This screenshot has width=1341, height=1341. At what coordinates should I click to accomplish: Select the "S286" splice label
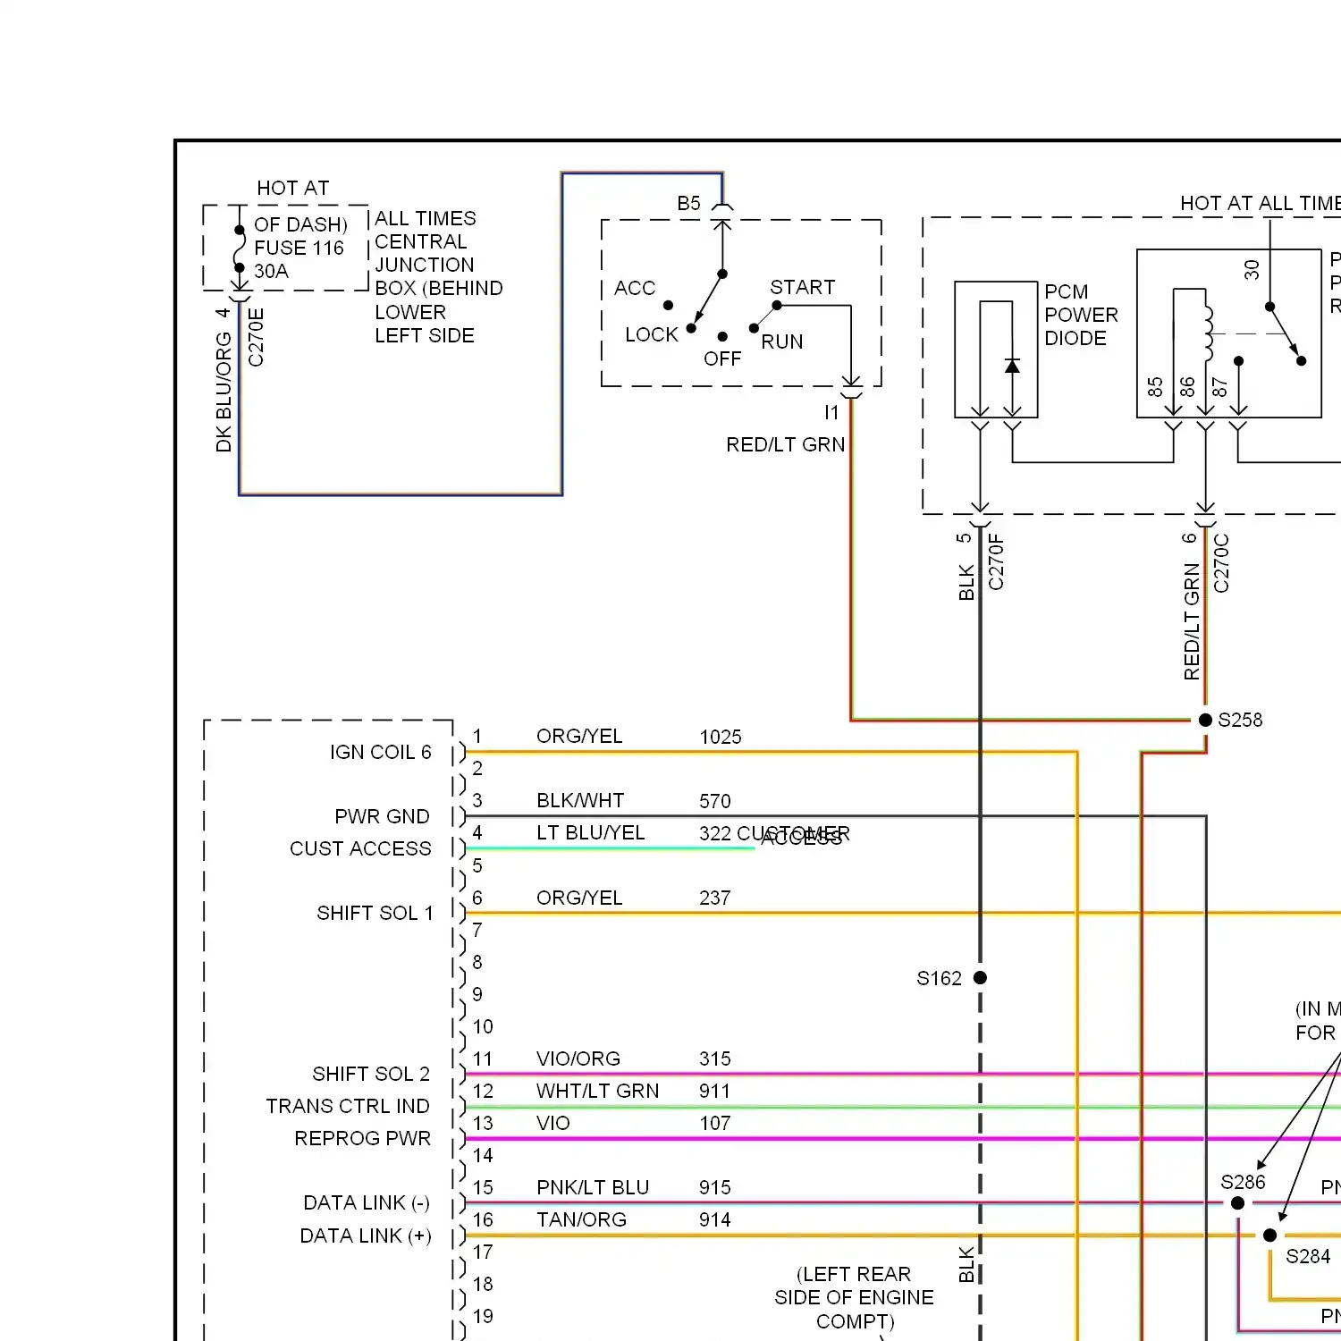[1243, 1182]
